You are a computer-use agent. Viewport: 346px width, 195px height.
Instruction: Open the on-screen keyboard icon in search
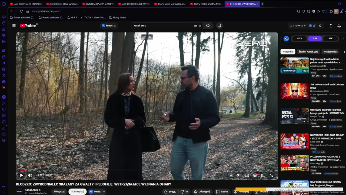(195, 26)
